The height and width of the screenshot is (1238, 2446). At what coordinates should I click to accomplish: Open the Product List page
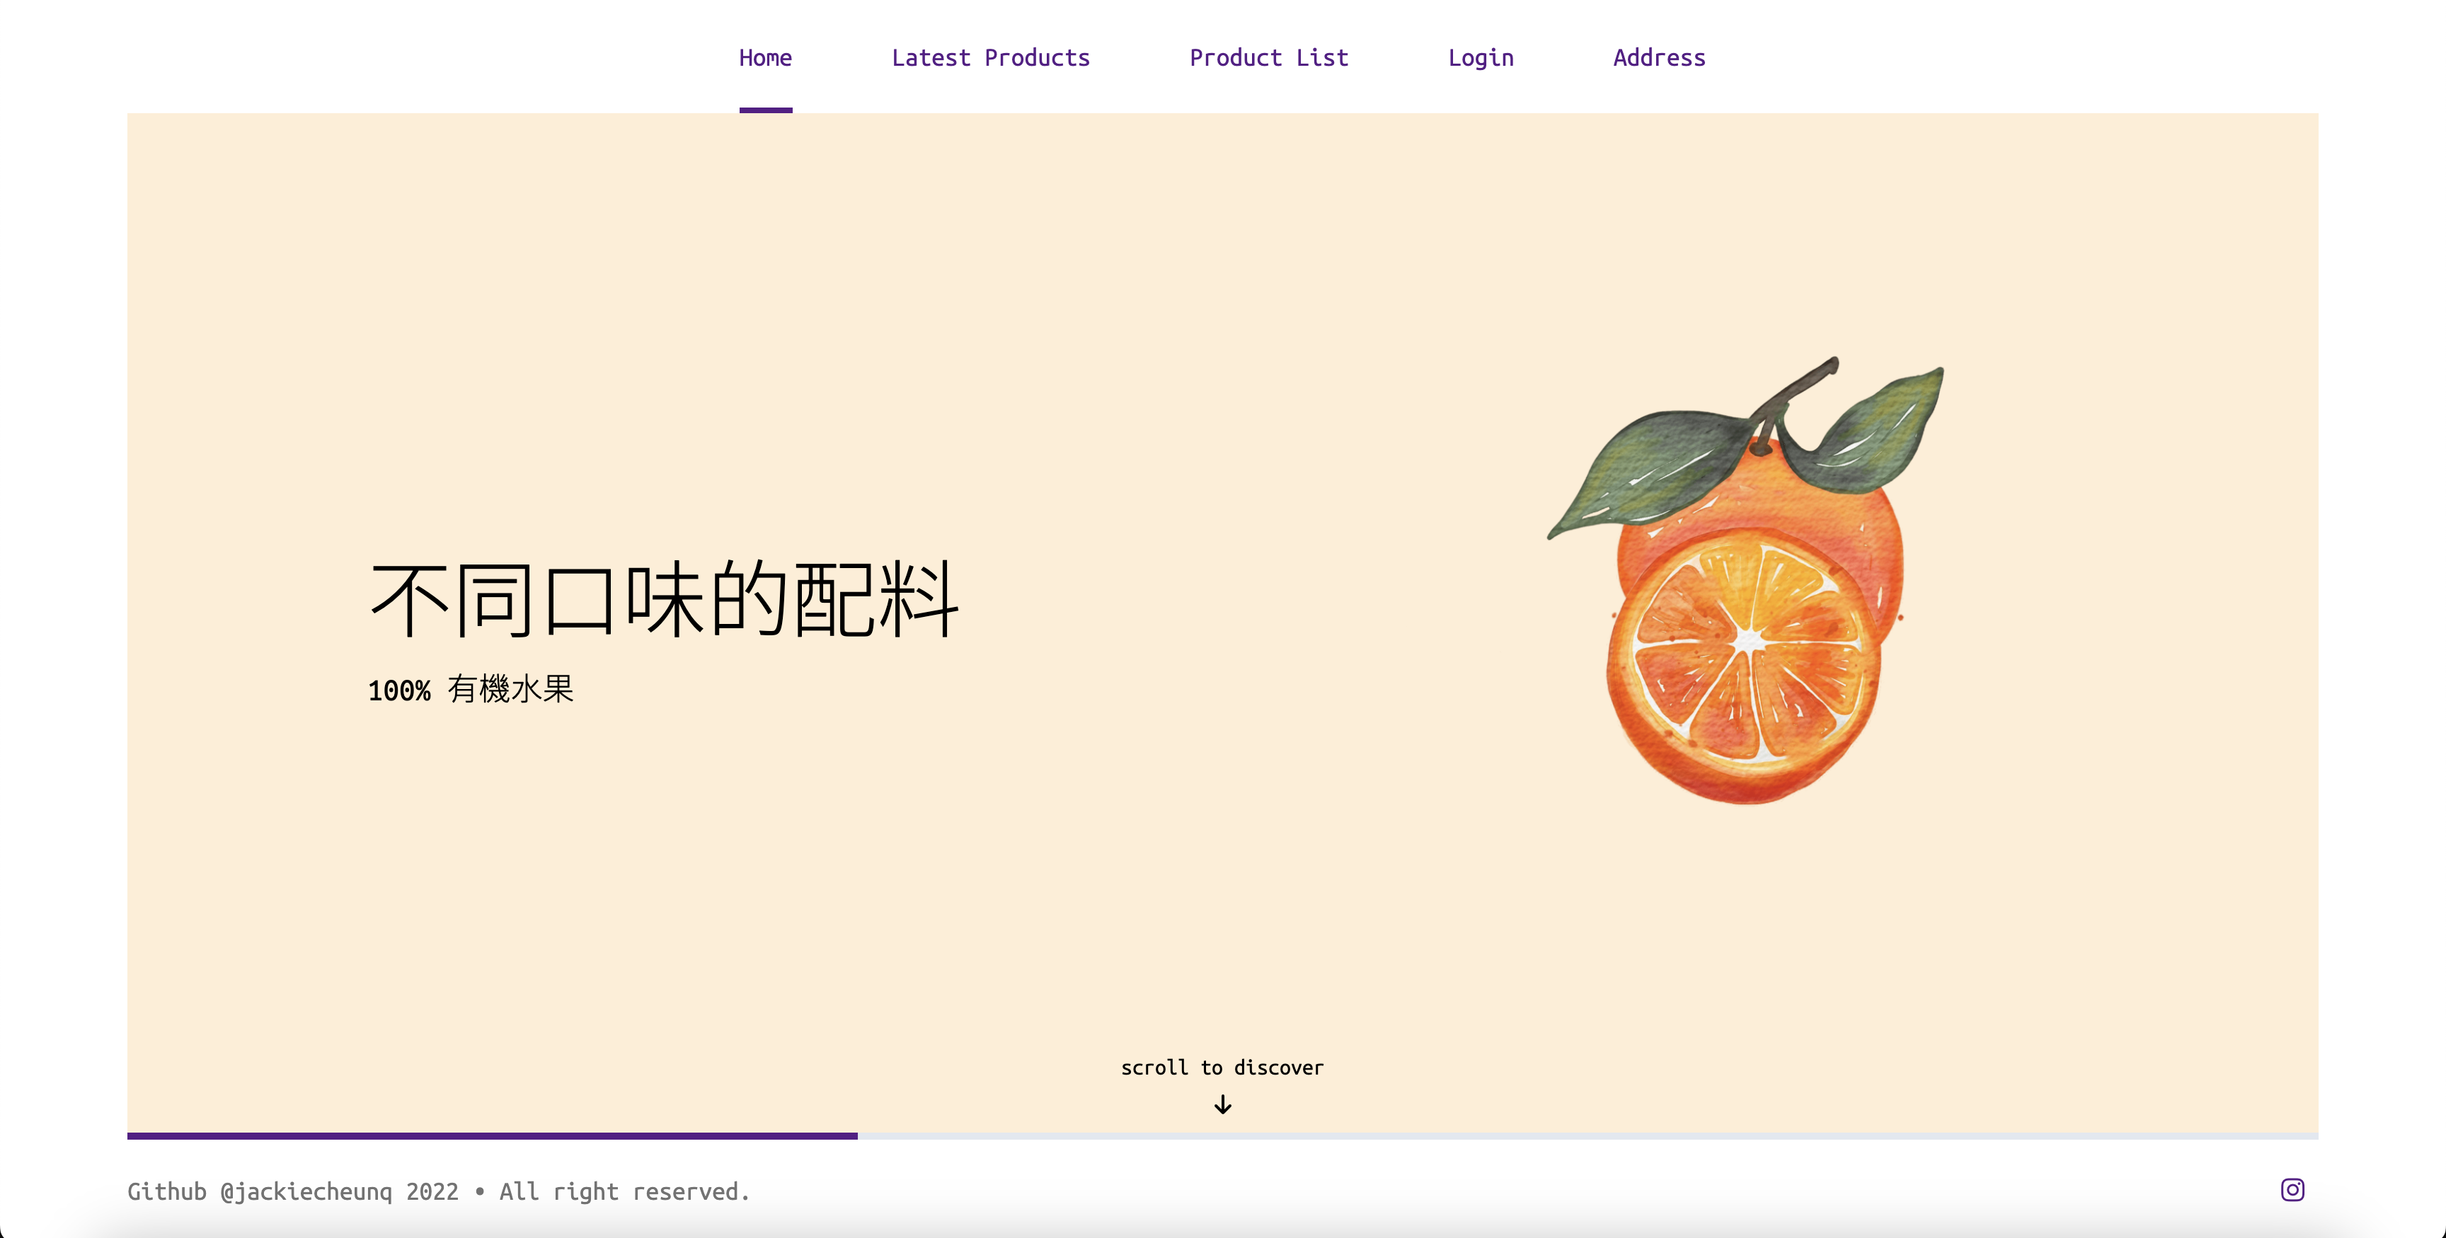[1268, 58]
